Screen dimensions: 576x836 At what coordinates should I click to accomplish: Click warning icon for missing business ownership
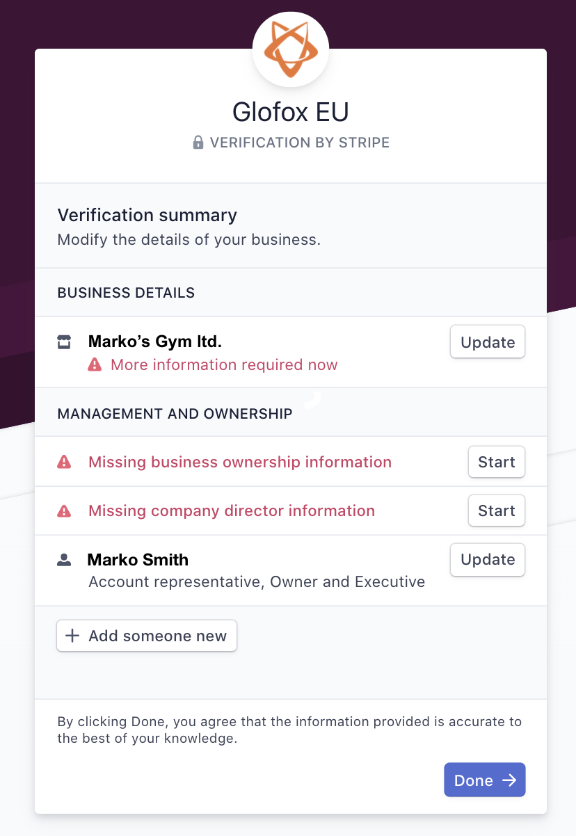coord(64,462)
